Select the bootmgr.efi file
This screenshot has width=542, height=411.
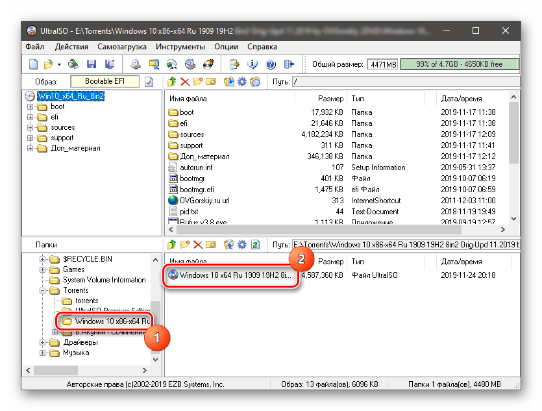(x=197, y=190)
